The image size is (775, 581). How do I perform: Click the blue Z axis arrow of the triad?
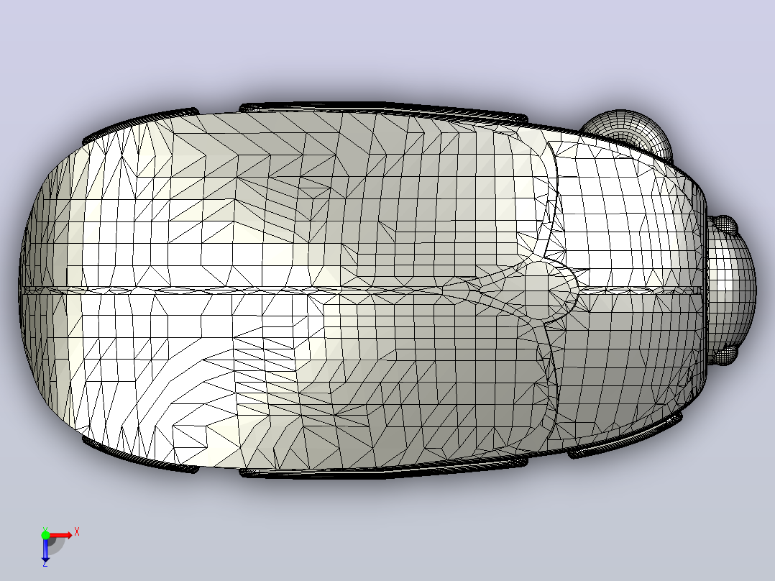tap(45, 550)
